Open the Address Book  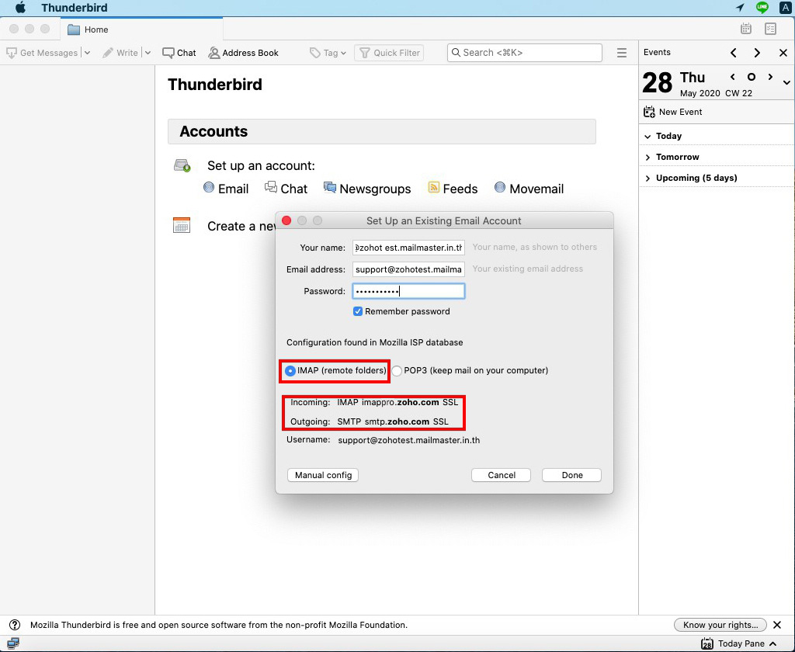tap(243, 53)
